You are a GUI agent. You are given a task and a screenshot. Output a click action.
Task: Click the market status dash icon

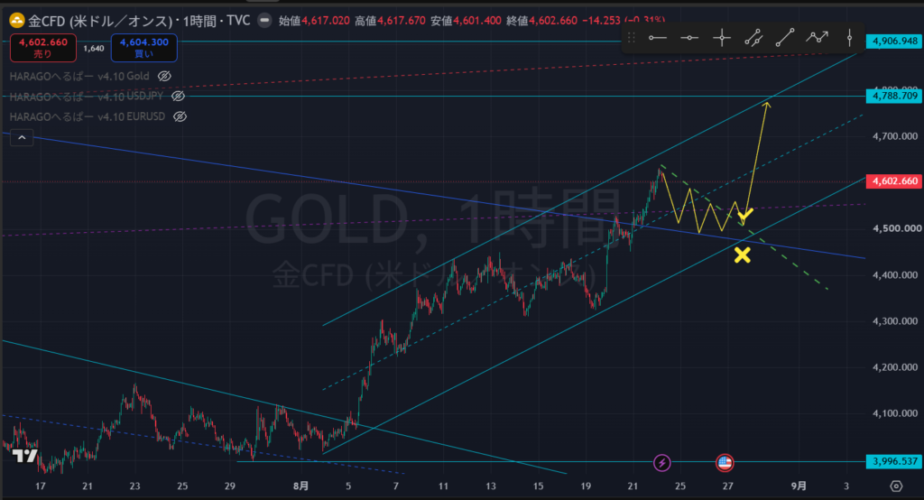click(x=265, y=21)
